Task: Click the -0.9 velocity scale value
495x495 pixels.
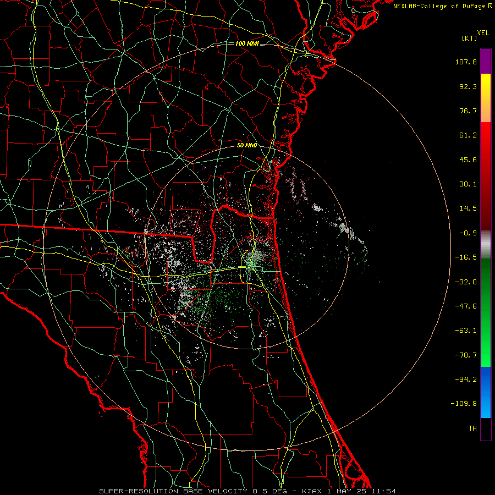Action: [468, 233]
